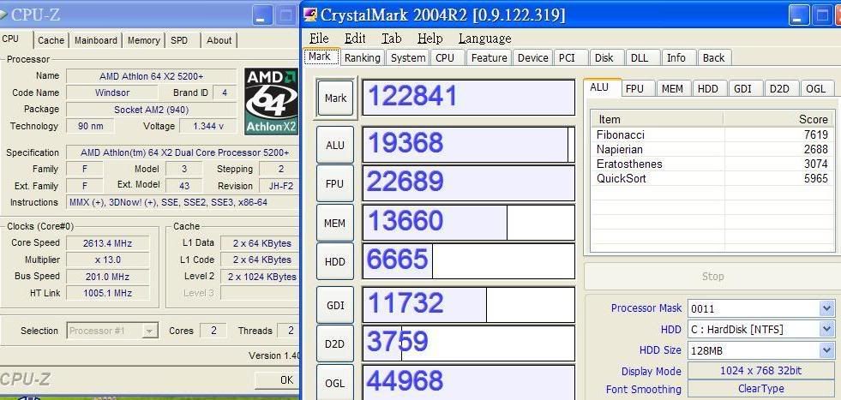
Task: Click the MEM score bar showing 13660
Action: [x=468, y=222]
